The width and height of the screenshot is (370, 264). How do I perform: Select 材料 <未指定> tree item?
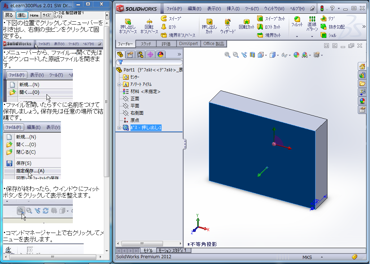(145, 92)
